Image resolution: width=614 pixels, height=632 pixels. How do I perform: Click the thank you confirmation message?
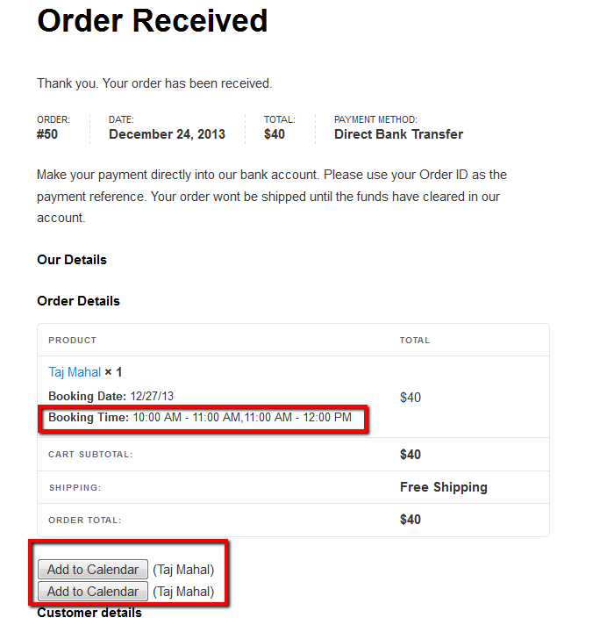point(154,83)
